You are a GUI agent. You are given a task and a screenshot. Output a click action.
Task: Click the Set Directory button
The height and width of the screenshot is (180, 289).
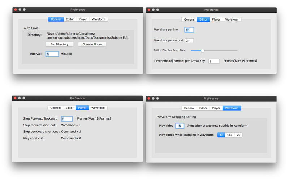[x=60, y=44]
